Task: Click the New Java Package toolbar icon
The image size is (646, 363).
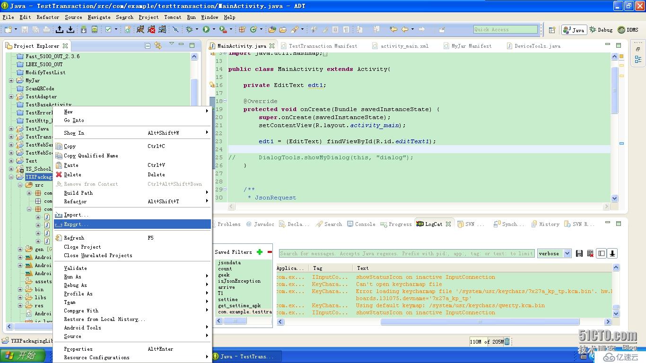Action: [x=242, y=29]
